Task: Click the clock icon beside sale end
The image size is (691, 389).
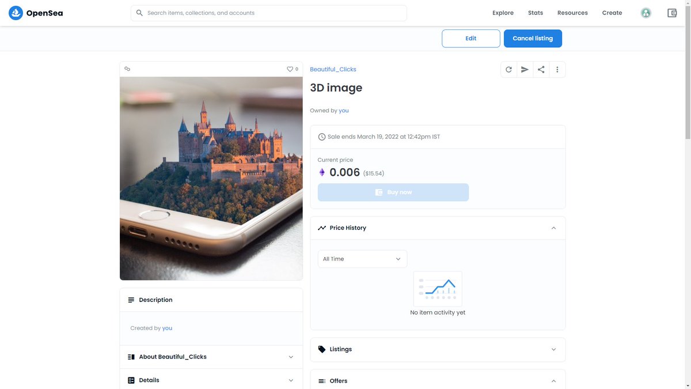Action: coord(322,137)
